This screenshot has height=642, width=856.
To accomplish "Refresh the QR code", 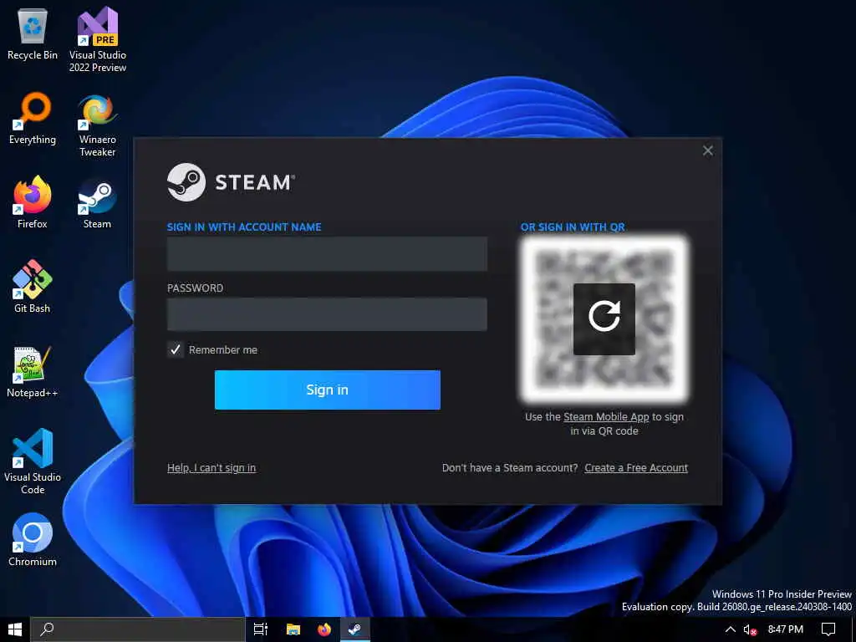I will (x=604, y=318).
